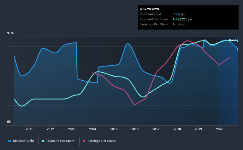Click the 9.0% y-axis label
Viewport: 243px width, 150px height.
coord(10,33)
